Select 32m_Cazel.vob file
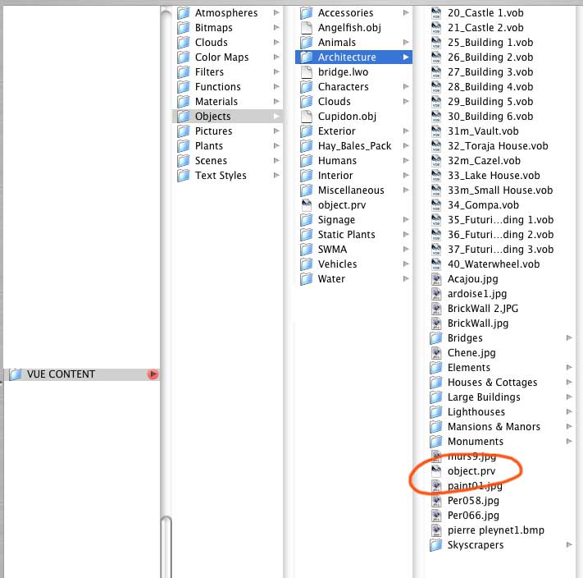The width and height of the screenshot is (583, 578). pos(484,161)
